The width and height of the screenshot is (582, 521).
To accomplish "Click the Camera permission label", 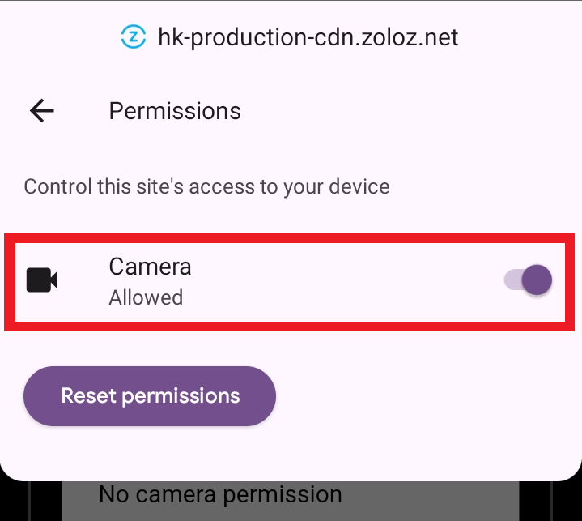I will click(150, 266).
